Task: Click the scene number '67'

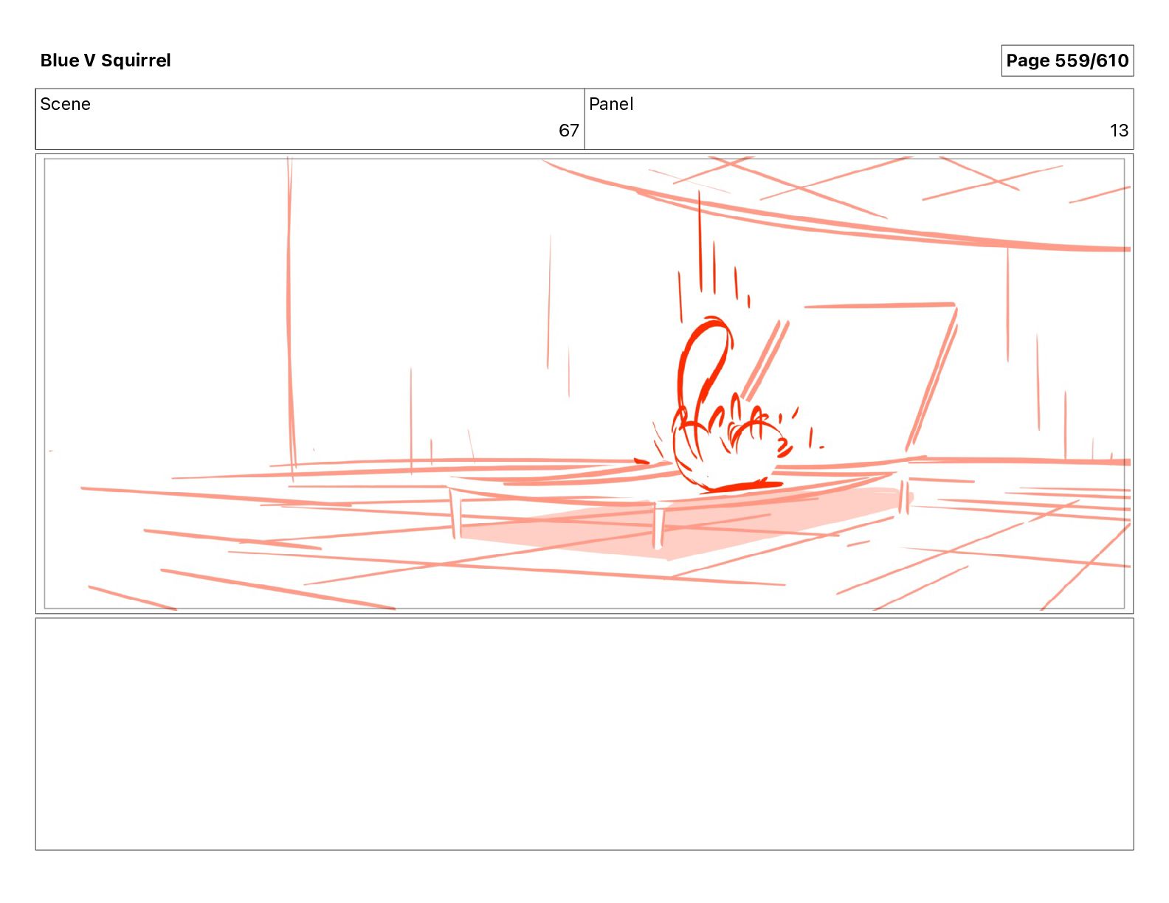Action: click(x=568, y=131)
